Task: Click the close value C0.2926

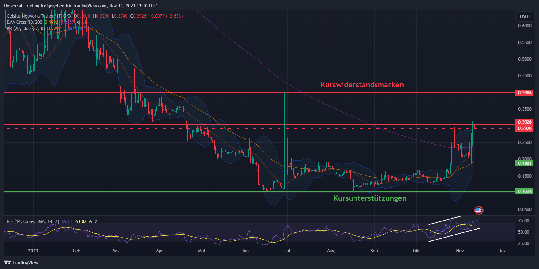Action: click(x=138, y=16)
